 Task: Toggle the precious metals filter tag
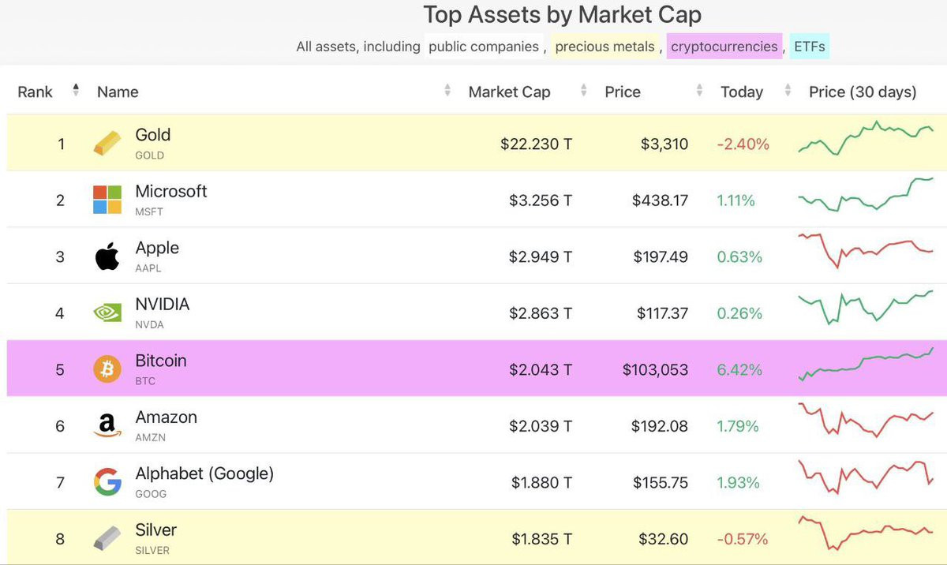point(605,47)
